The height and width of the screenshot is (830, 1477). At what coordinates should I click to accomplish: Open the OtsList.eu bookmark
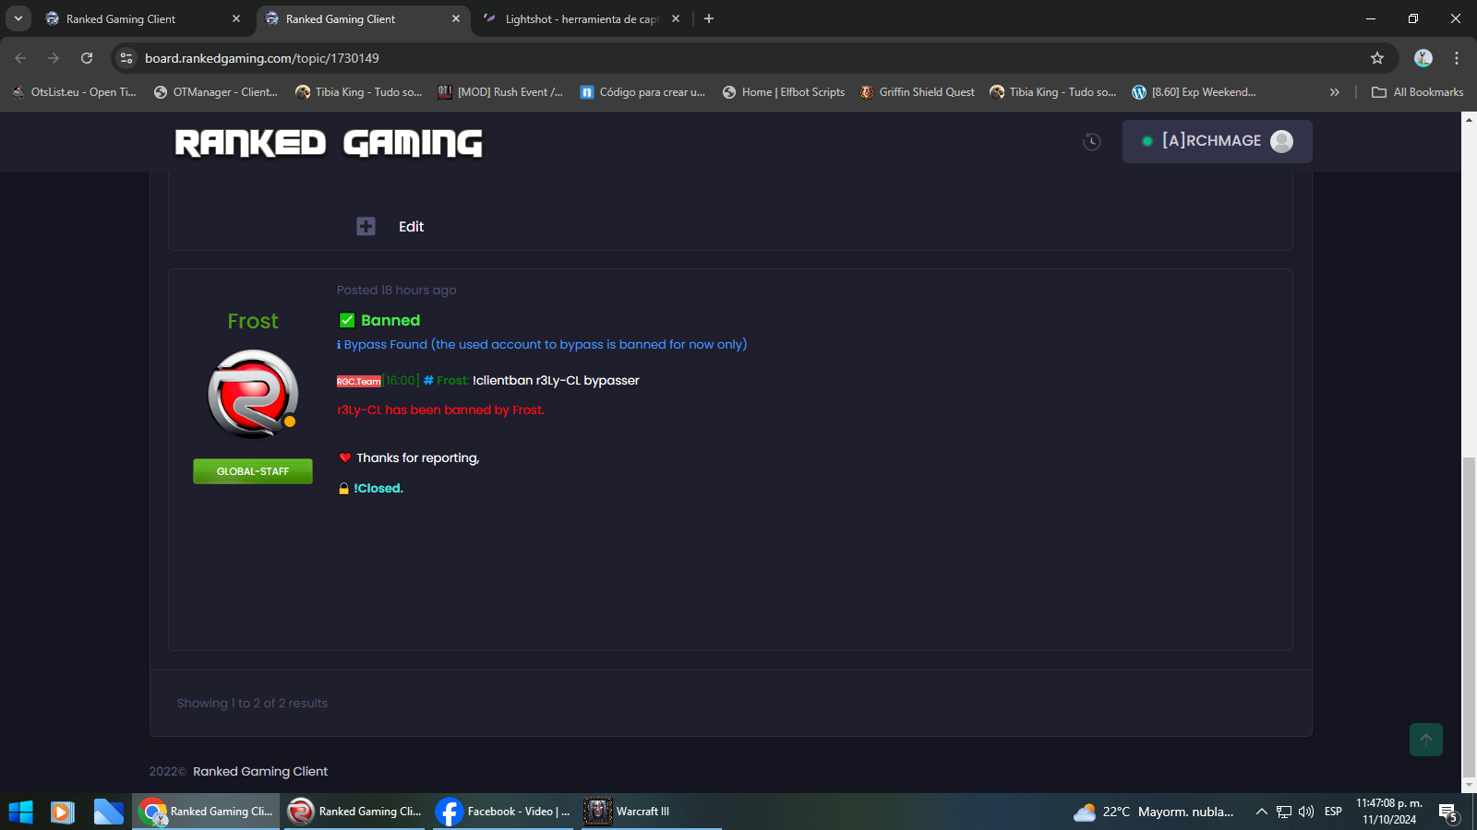(x=74, y=92)
